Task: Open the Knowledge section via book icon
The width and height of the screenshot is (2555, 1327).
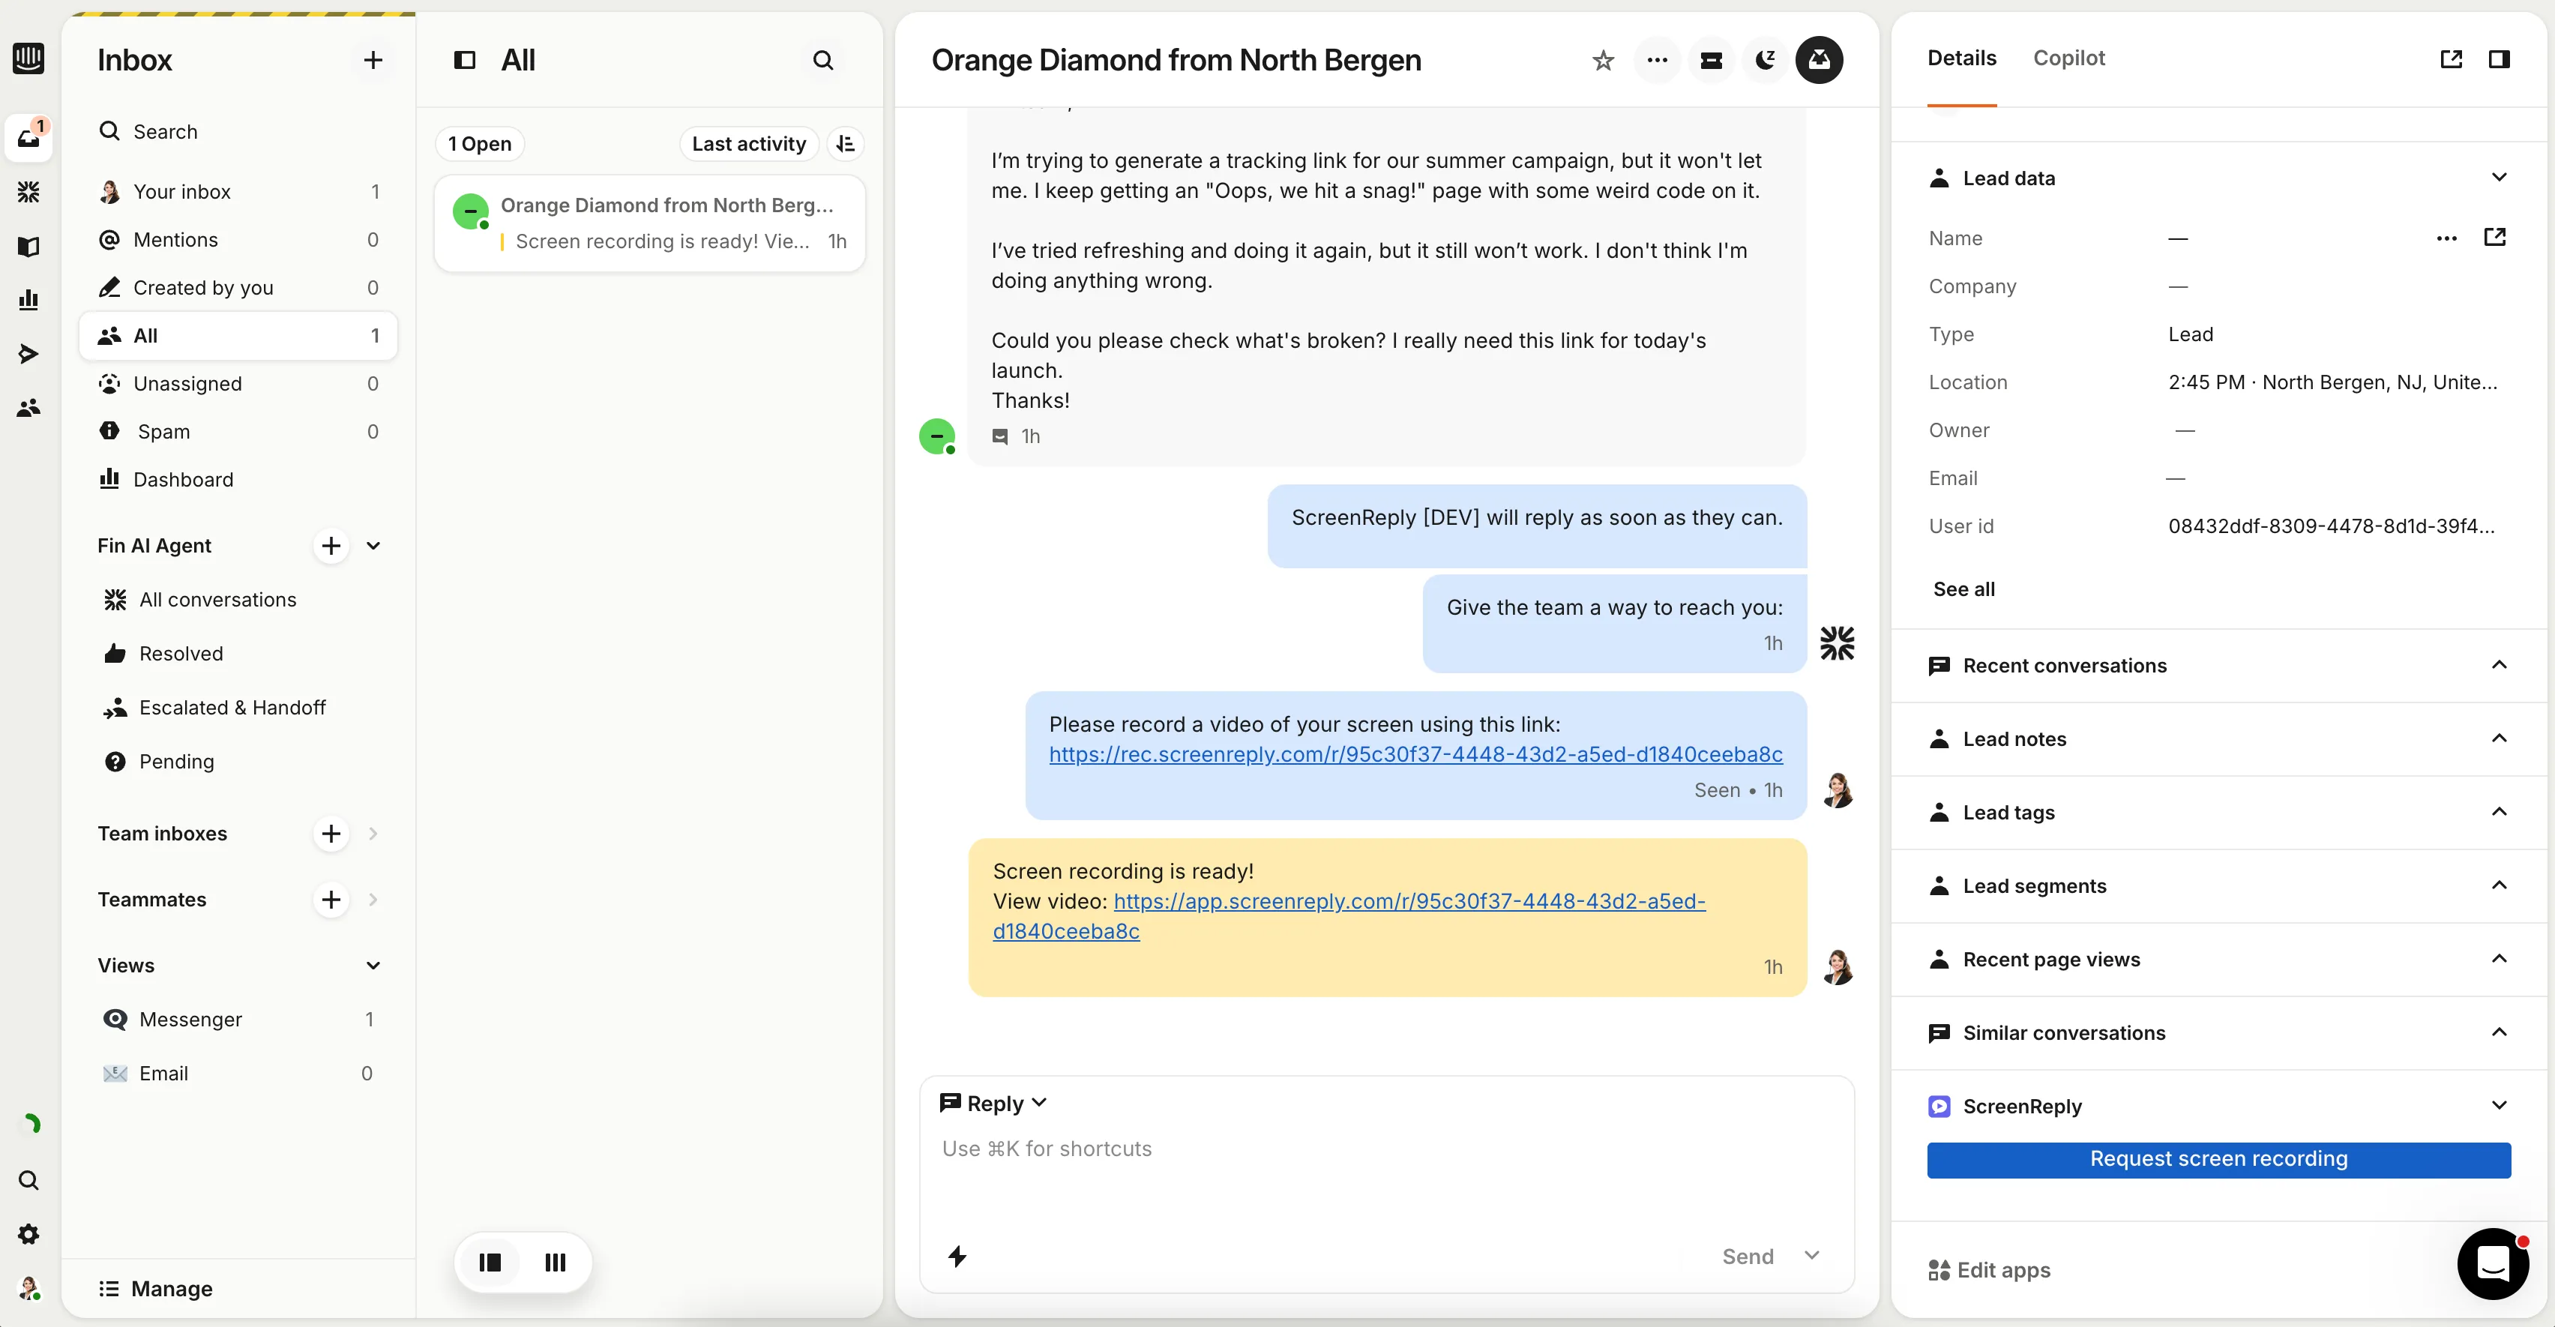Action: click(x=28, y=247)
